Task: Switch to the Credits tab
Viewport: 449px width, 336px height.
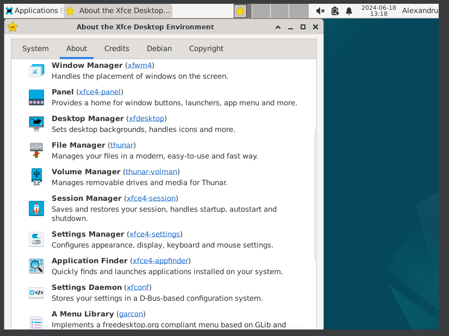Action: point(116,48)
